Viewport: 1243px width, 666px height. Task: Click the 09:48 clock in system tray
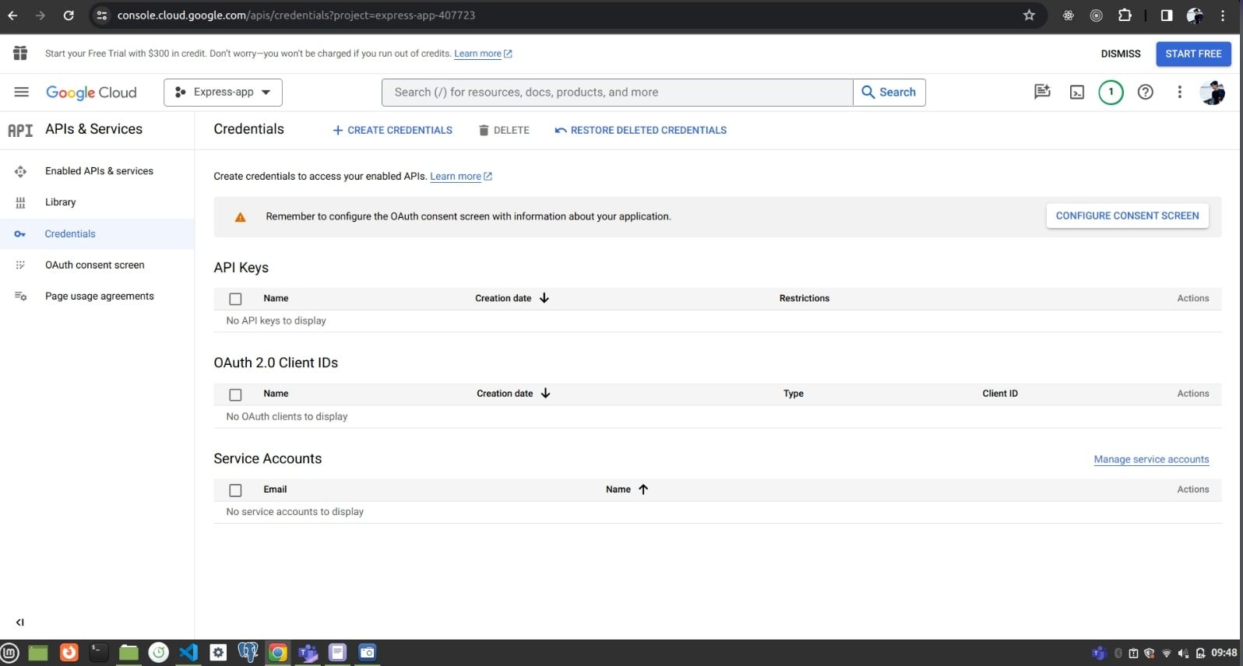[1224, 653]
